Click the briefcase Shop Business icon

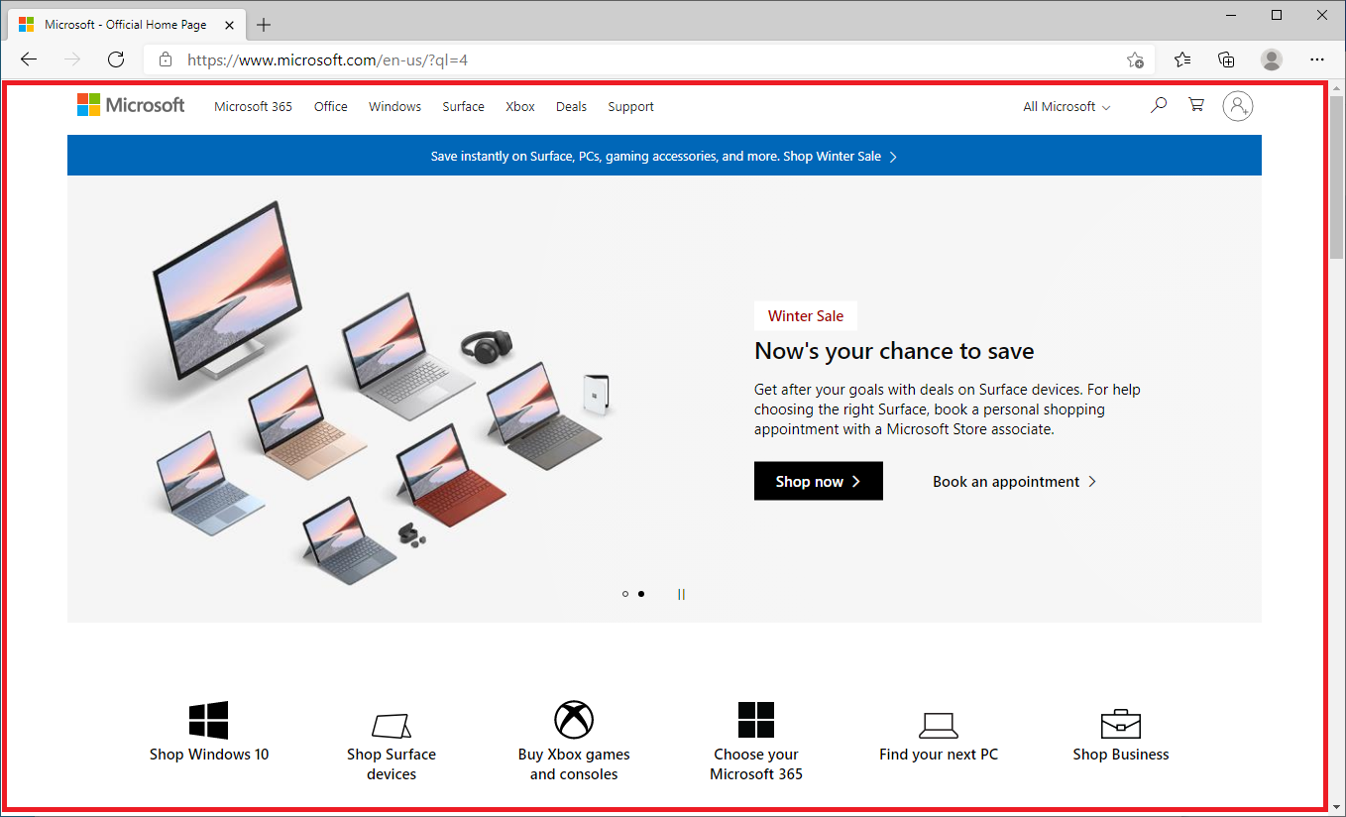click(x=1121, y=723)
